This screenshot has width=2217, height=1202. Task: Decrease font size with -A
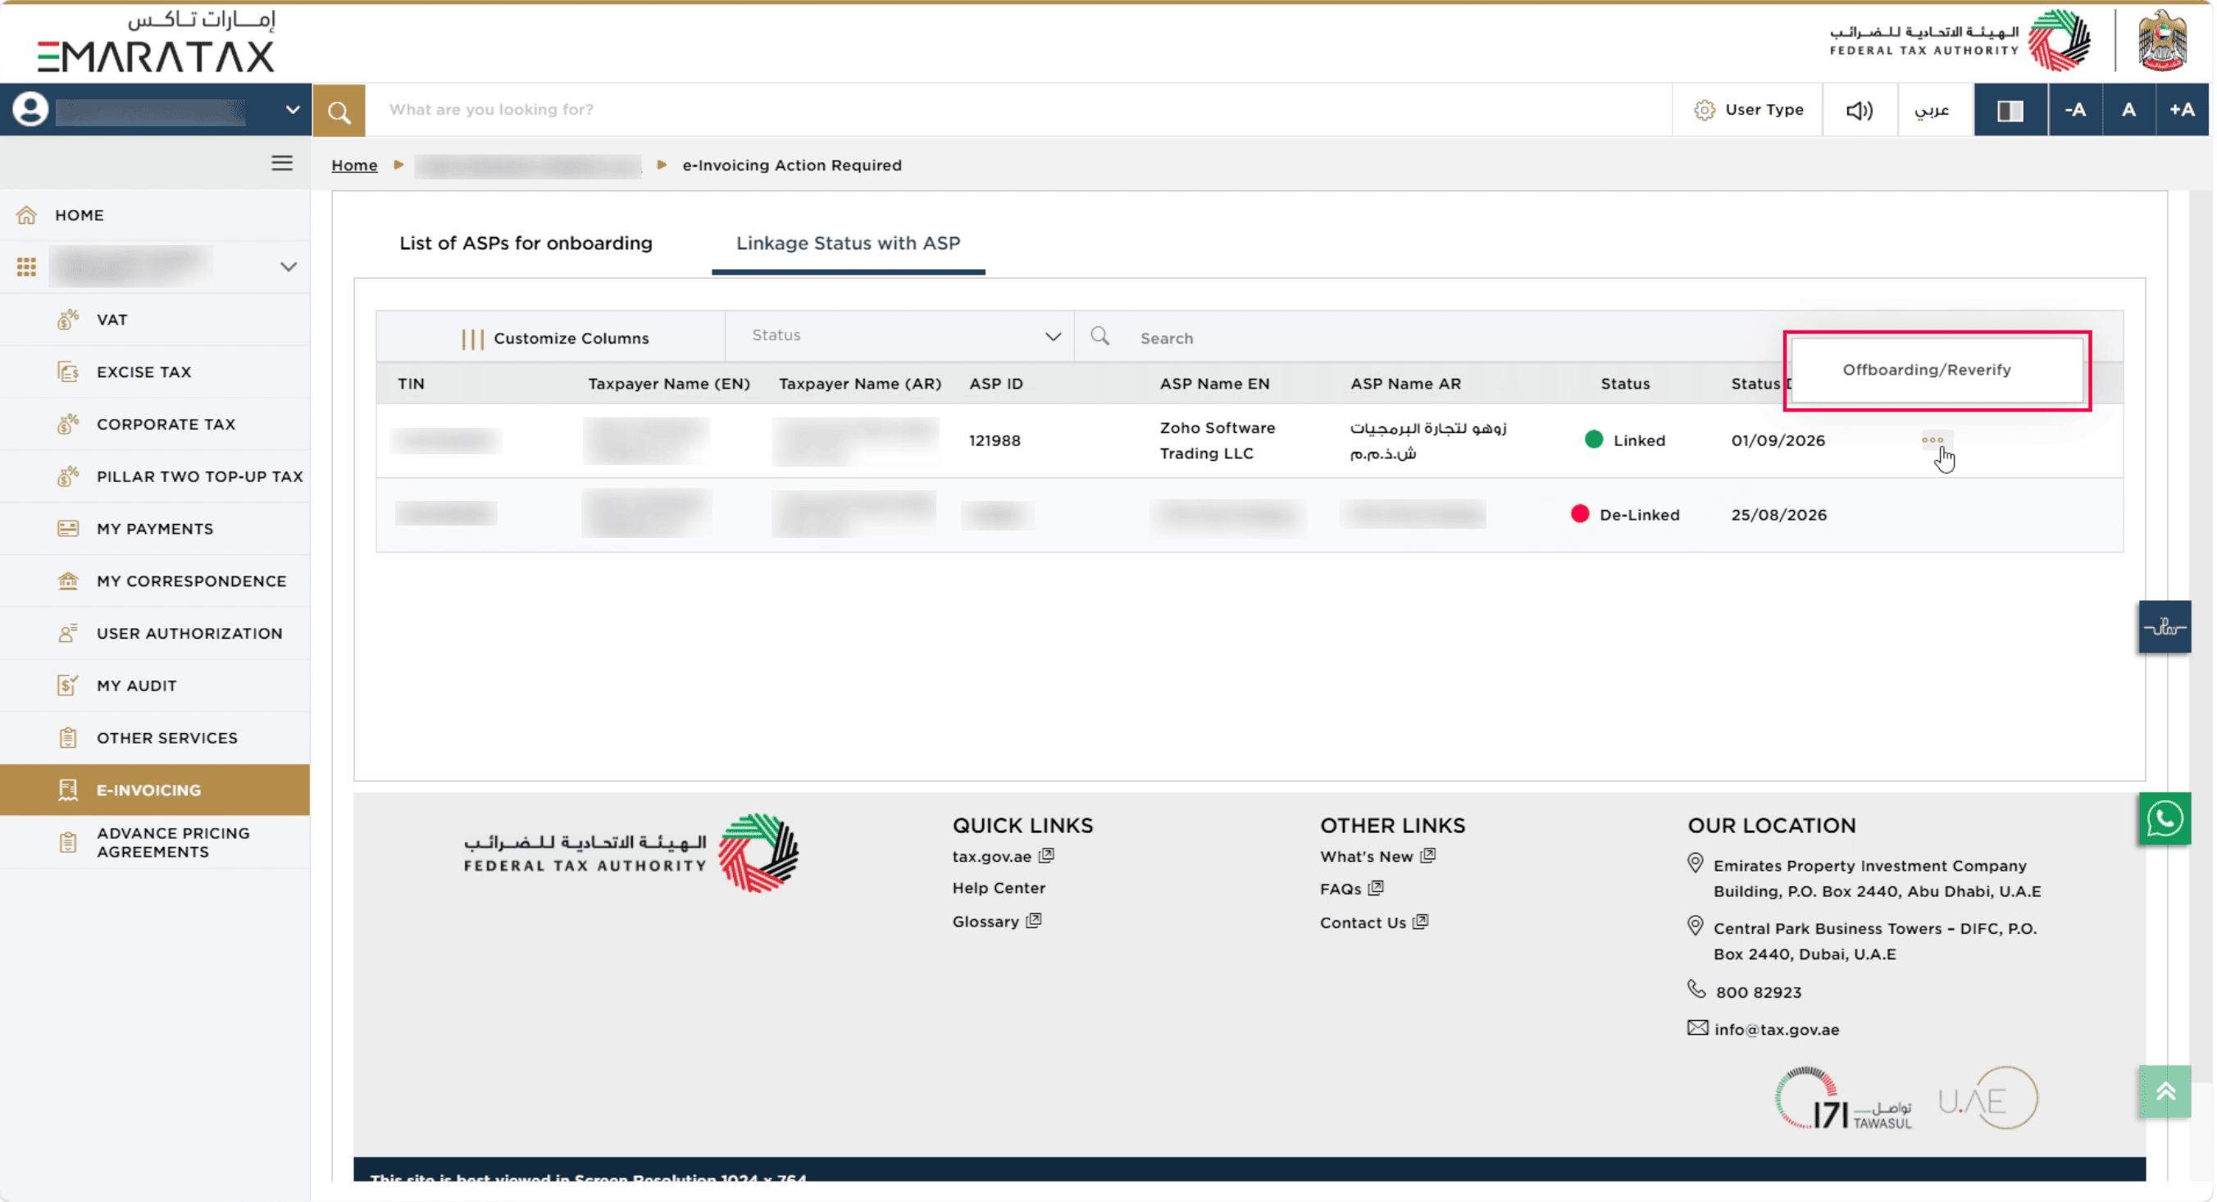[x=2075, y=110]
